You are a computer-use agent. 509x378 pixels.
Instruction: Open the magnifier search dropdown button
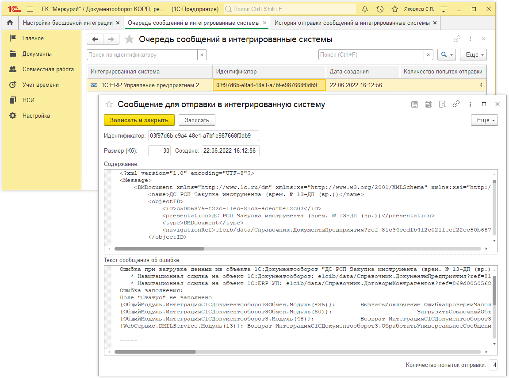click(x=446, y=54)
